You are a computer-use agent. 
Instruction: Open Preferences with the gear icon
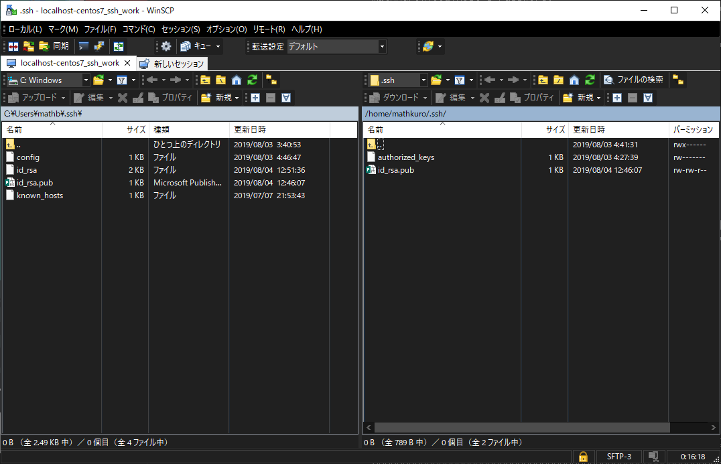[x=166, y=46]
